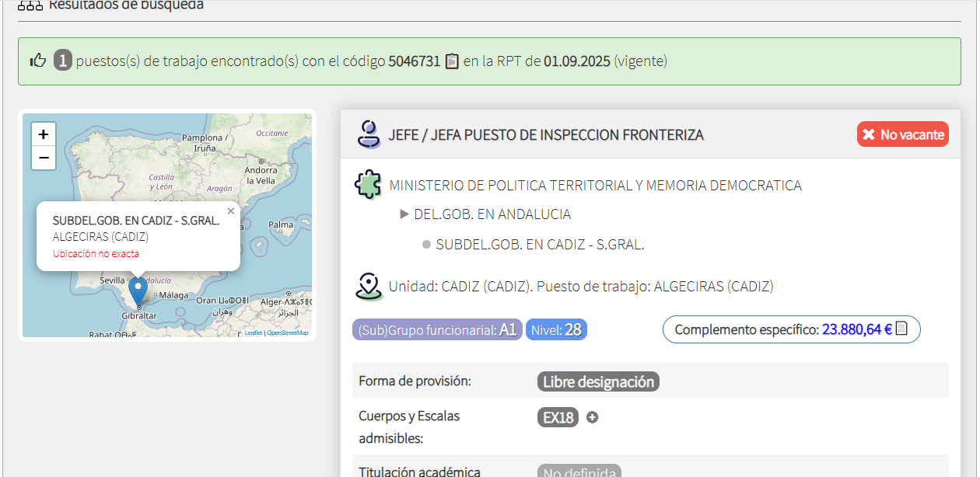
Task: Close the SUBDEL.GOB. EN CADIZ map popup
Action: pos(230,211)
